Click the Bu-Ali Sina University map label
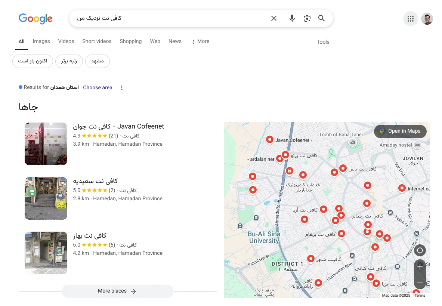Image resolution: width=442 pixels, height=306 pixels. pos(264,237)
